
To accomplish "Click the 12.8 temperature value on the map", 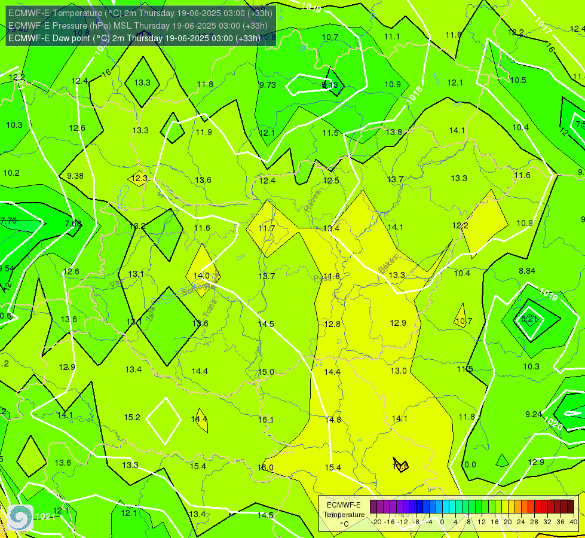I will point(332,324).
